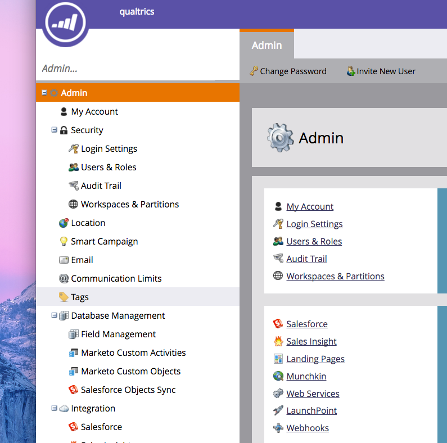The height and width of the screenshot is (443, 447).
Task: Click the qualtrics subscription name
Action: click(x=137, y=11)
